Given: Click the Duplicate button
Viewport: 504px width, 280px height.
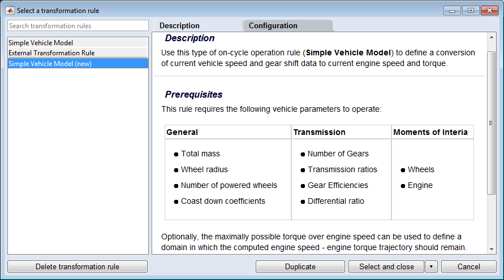Looking at the screenshot, I should (300, 267).
